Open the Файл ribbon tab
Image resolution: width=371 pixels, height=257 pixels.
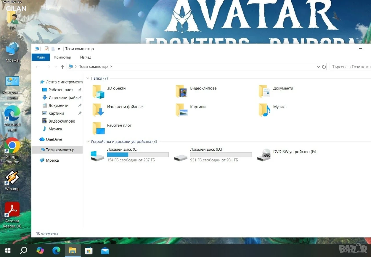click(41, 57)
